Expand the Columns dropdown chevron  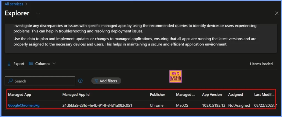[54, 64]
